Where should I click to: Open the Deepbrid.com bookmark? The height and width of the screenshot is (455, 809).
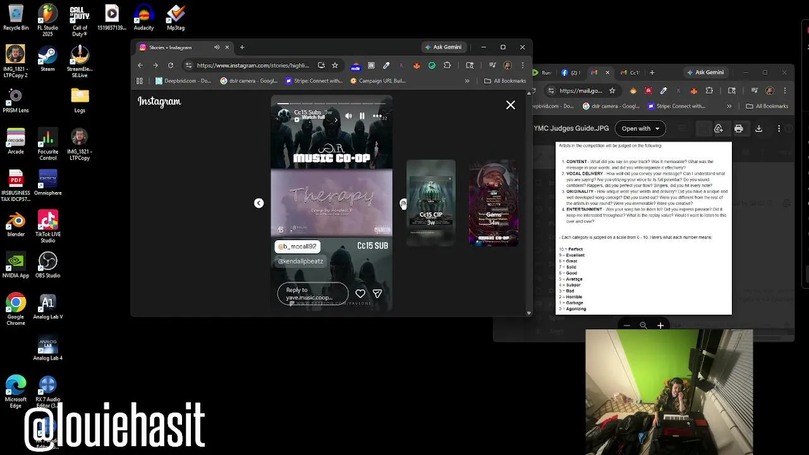coord(183,81)
